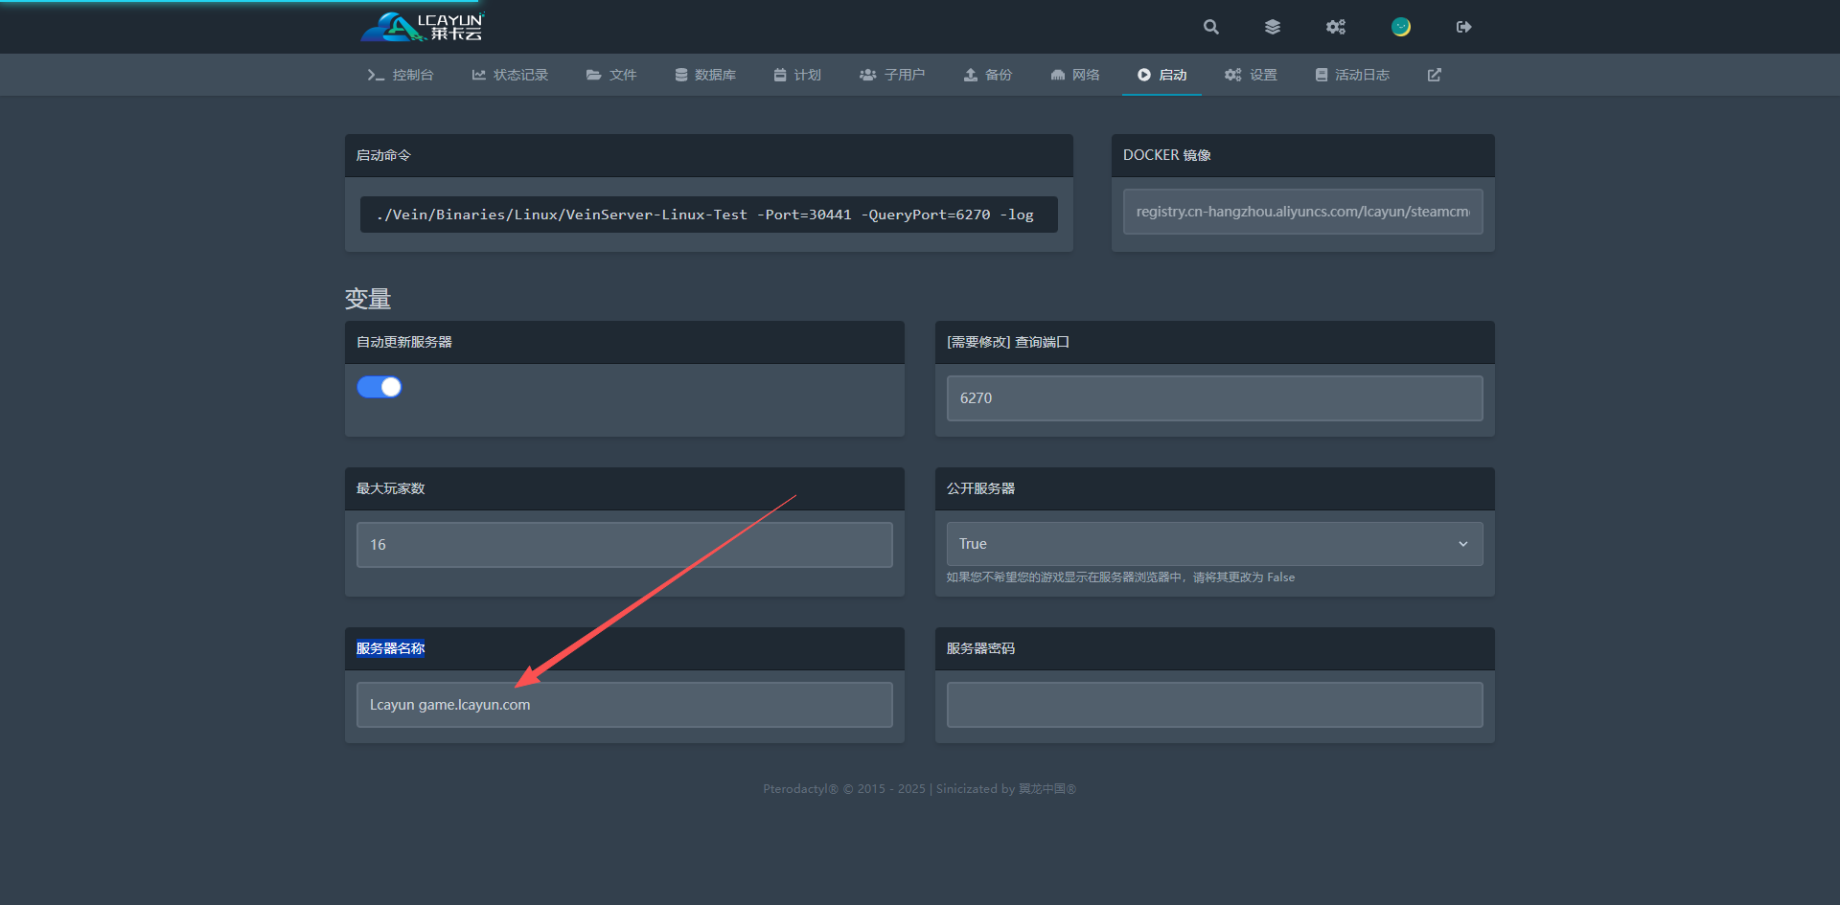Open admin settings gears icon
1840x905 pixels.
point(1336,27)
